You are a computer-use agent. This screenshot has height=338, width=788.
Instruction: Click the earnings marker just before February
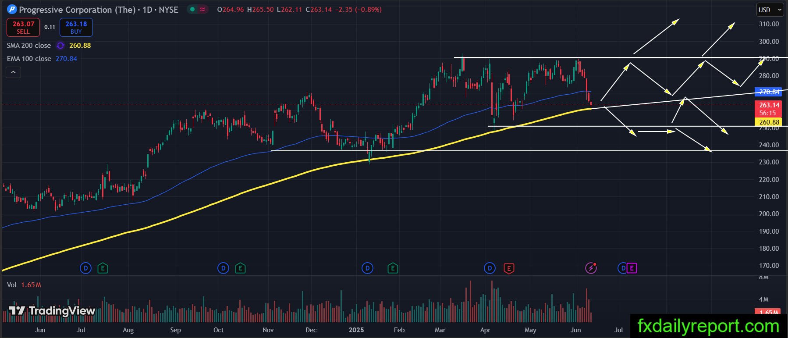coord(393,268)
